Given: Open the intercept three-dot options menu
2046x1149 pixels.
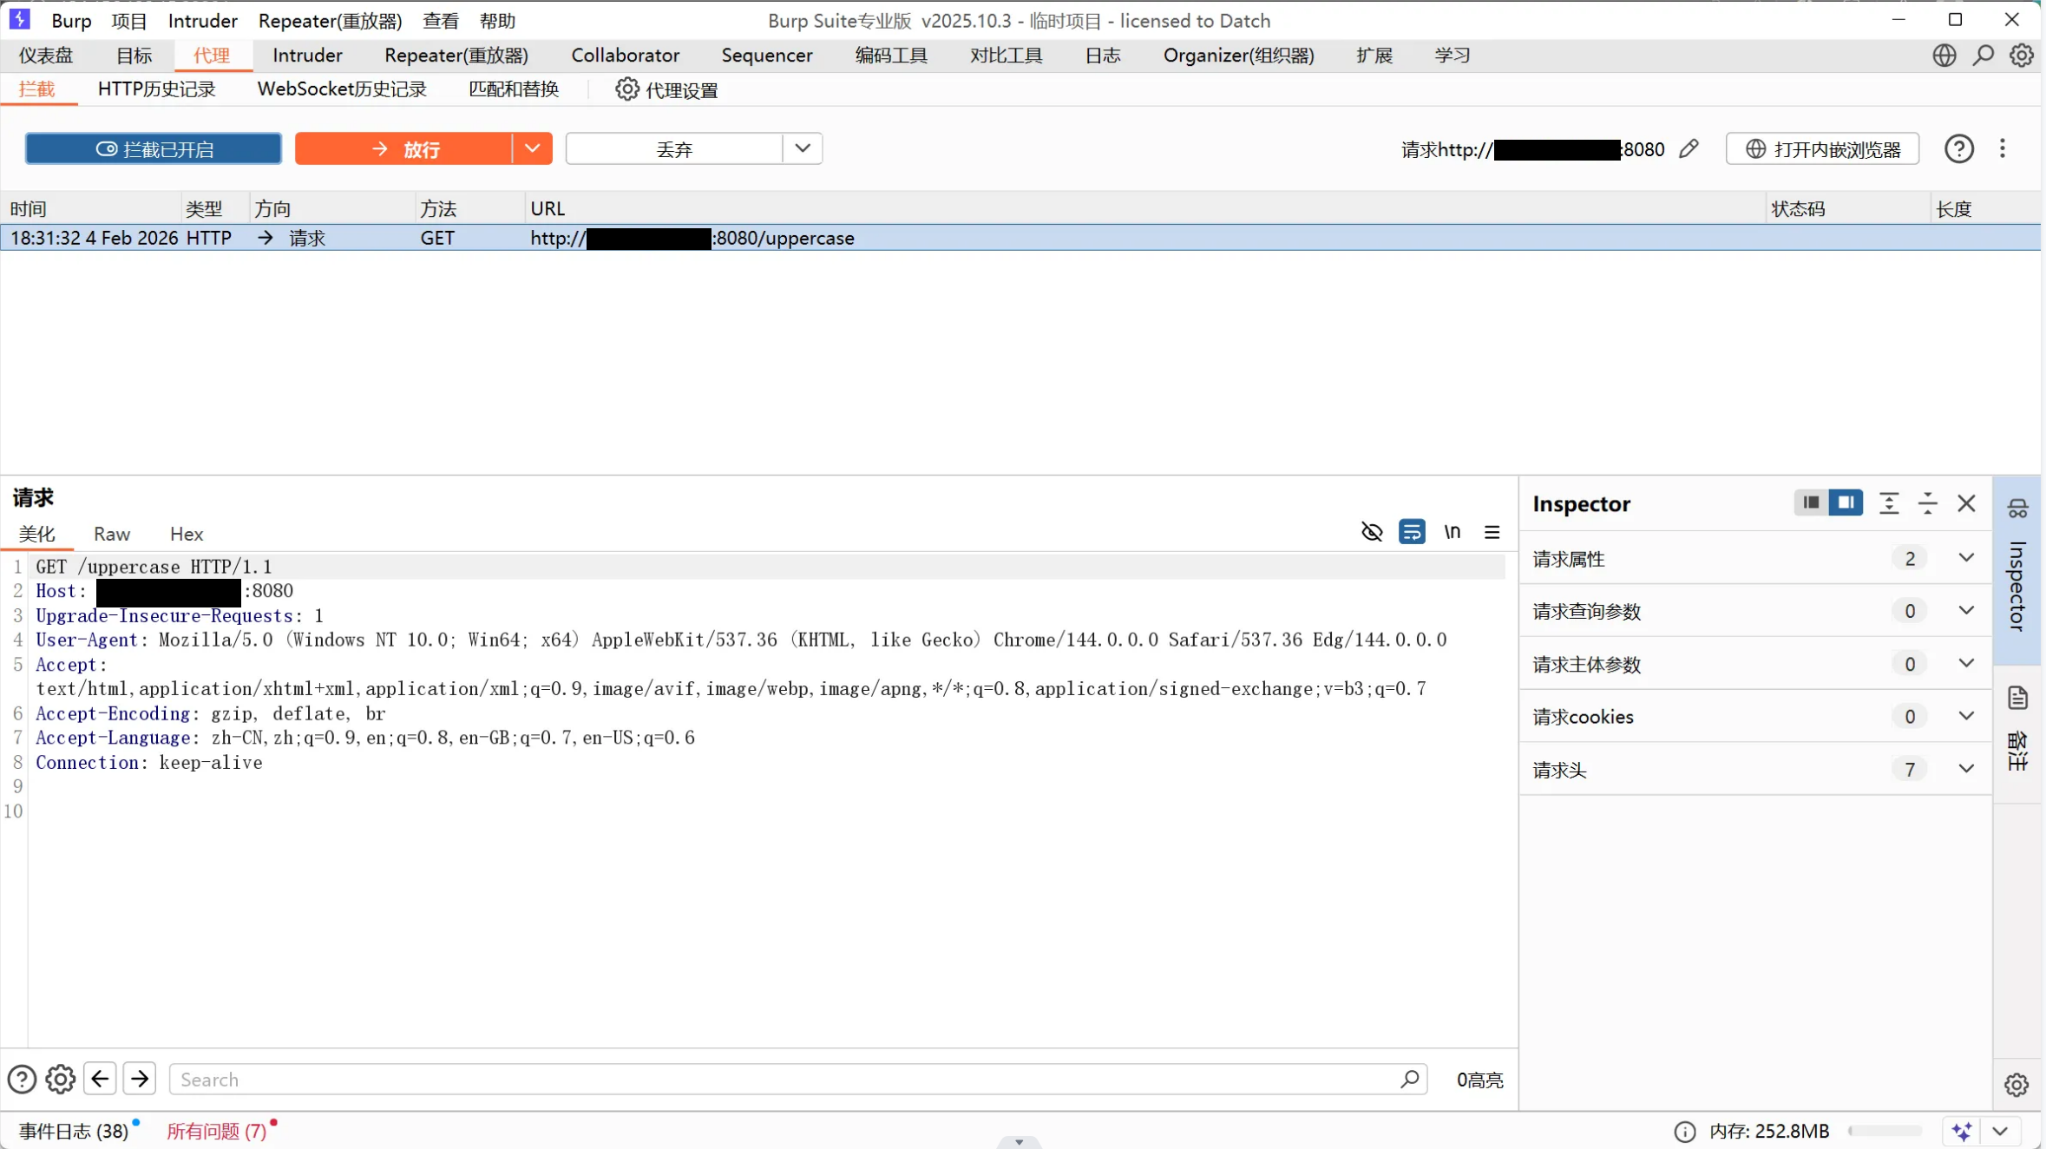Looking at the screenshot, I should [x=2003, y=148].
